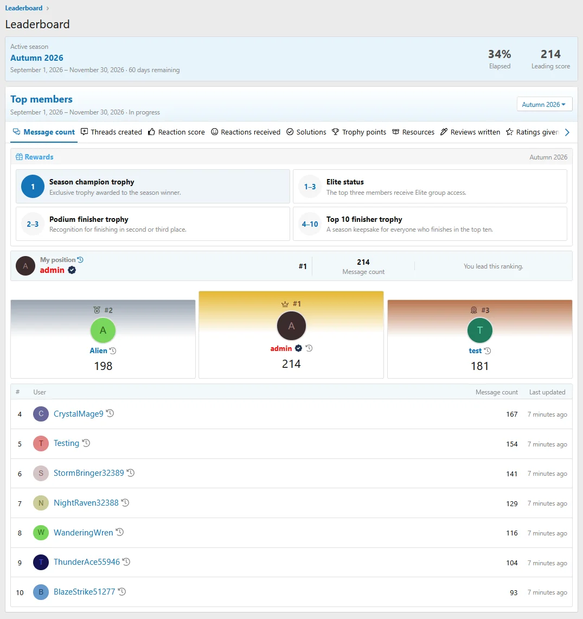Click the Top members heading
The height and width of the screenshot is (619, 583).
(x=41, y=99)
